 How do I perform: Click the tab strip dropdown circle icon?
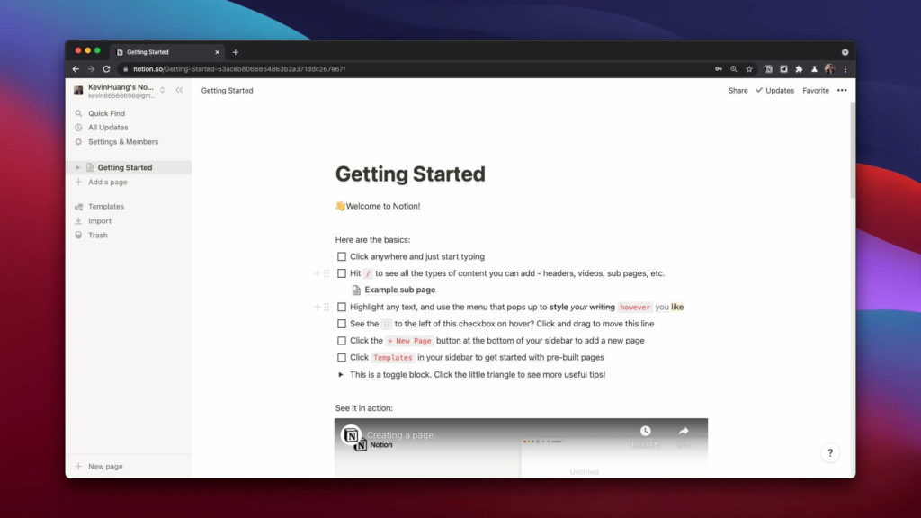click(845, 51)
